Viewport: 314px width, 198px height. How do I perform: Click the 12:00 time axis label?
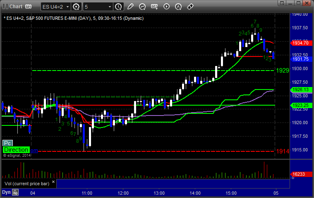pos(123,193)
